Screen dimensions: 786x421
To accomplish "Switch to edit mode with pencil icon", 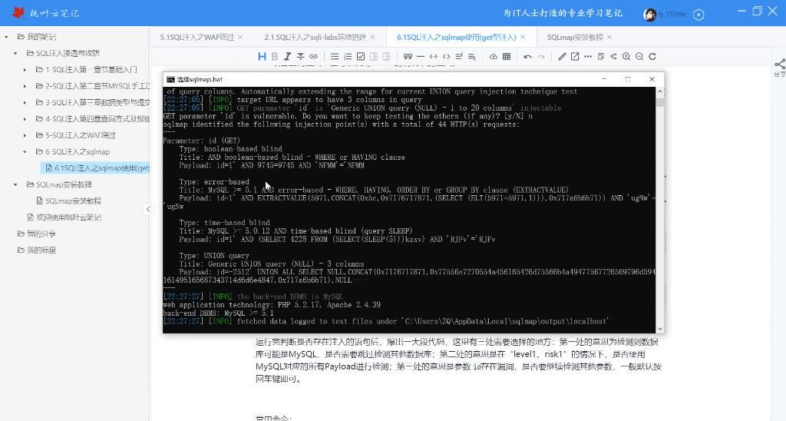I will [x=562, y=57].
